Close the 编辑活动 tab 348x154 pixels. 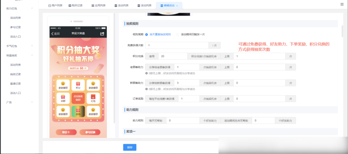177,6
